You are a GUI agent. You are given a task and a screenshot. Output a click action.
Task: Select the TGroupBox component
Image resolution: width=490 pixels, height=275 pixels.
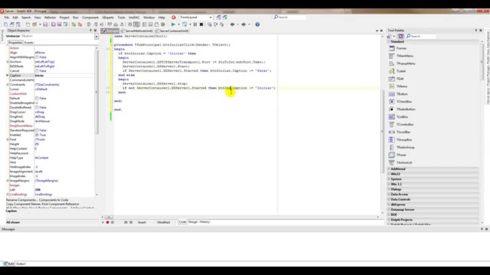pyautogui.click(x=400, y=140)
